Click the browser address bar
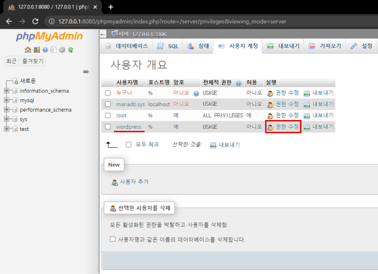The image size is (378, 274). [x=189, y=22]
